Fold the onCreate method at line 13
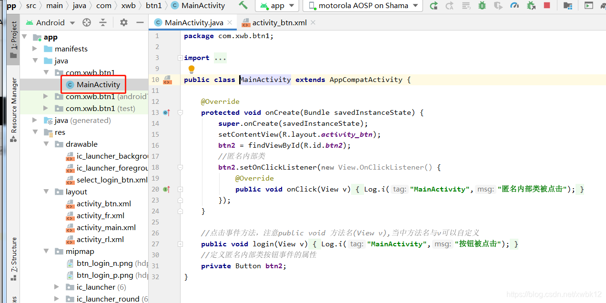Viewport: 606px width, 303px height. pos(180,113)
